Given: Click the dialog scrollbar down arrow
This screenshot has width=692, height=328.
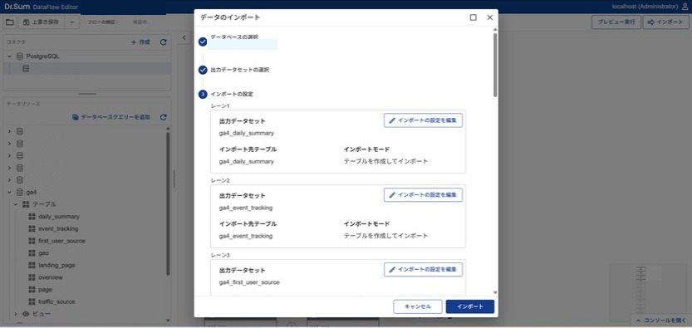Looking at the screenshot, I should click(x=495, y=292).
